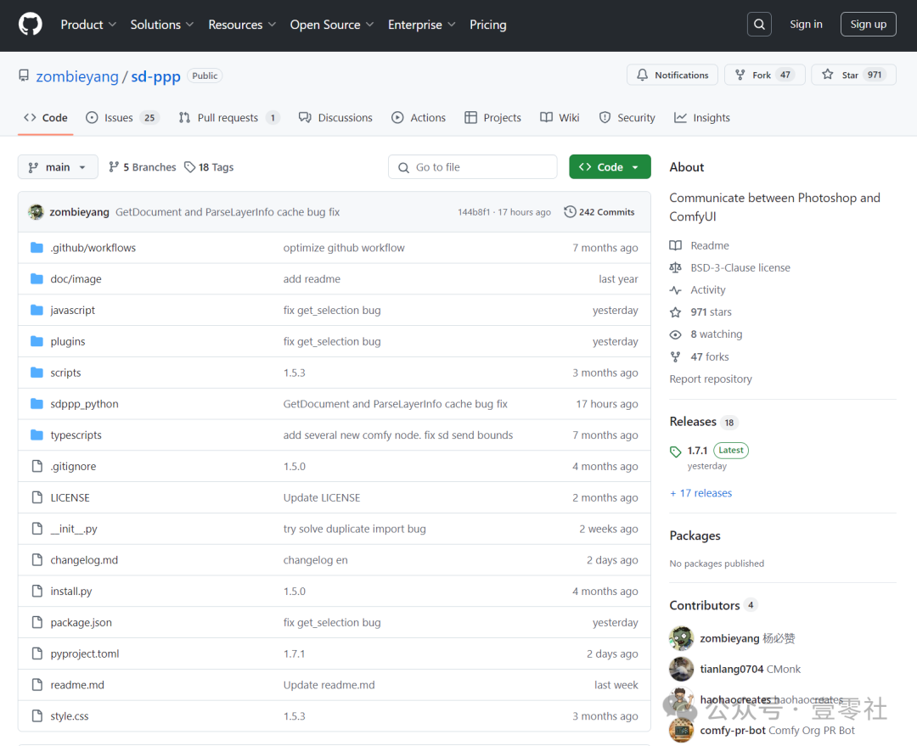Open 'try solve duplicate import bug' commit message
917x746 pixels.
pyautogui.click(x=354, y=529)
